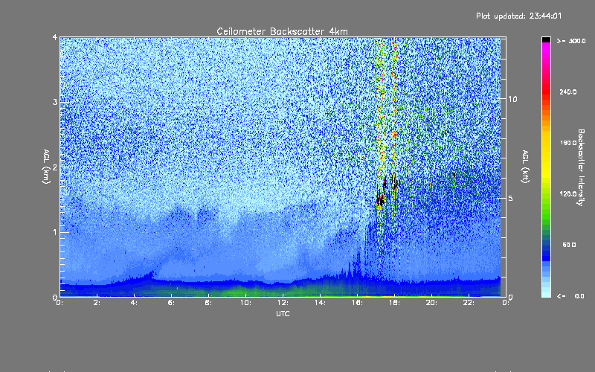Image resolution: width=595 pixels, height=372 pixels.
Task: Click the black cloud-base echo near 17 UTC
Action: coord(380,199)
